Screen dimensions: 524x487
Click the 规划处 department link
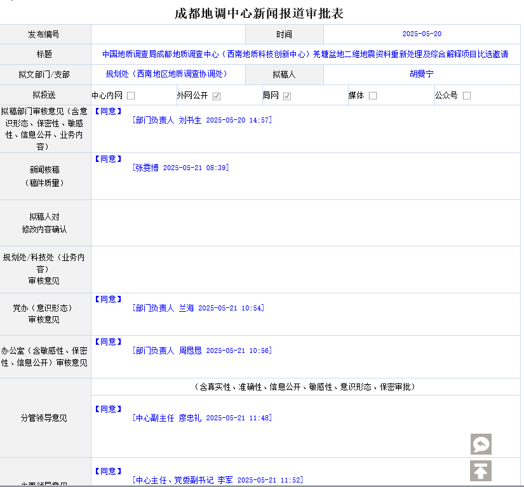[x=166, y=74]
